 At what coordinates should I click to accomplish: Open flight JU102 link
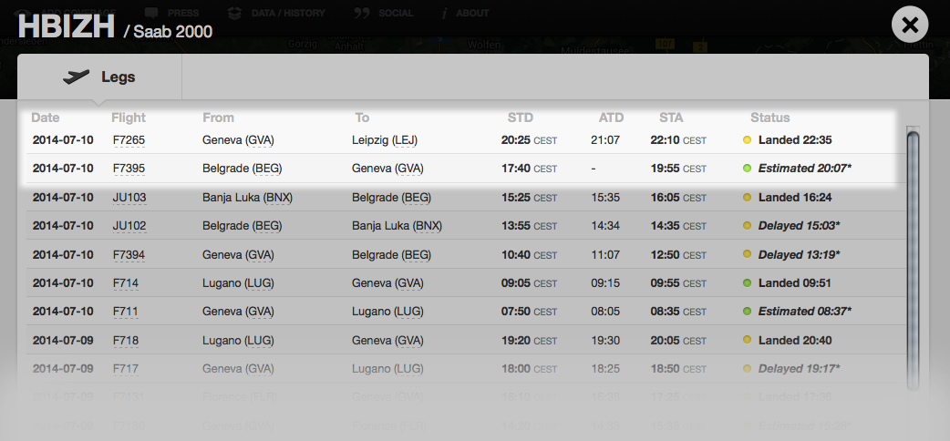click(129, 226)
